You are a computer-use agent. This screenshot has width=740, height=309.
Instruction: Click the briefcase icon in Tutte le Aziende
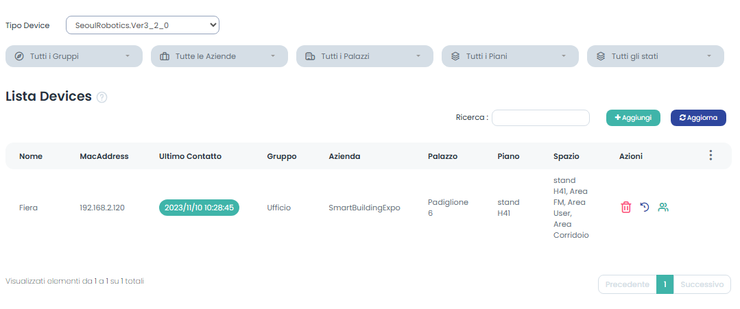(x=165, y=56)
